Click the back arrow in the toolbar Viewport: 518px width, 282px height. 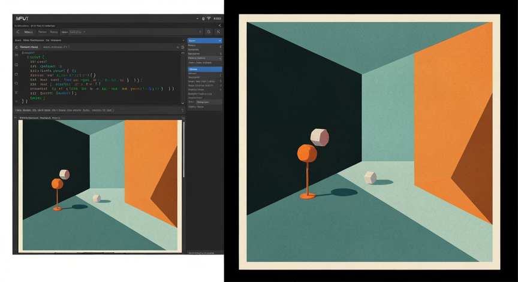pyautogui.click(x=18, y=32)
